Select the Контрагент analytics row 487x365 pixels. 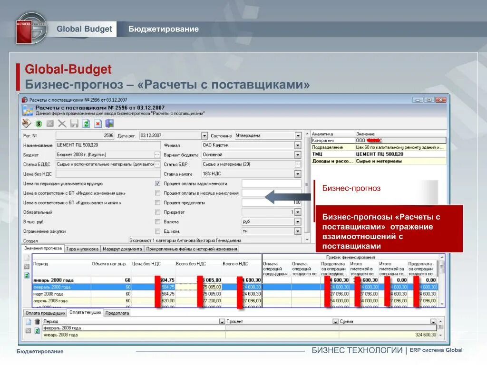(x=379, y=140)
